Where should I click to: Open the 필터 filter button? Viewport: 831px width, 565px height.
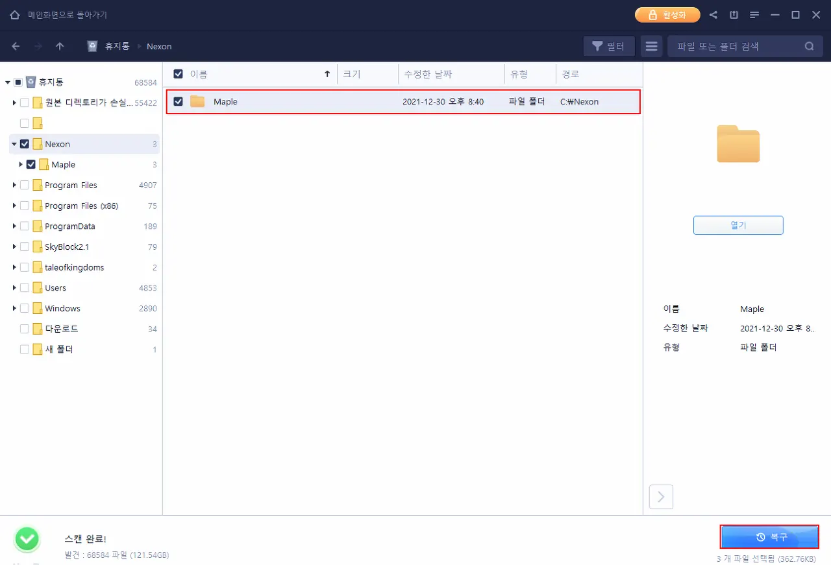click(609, 46)
